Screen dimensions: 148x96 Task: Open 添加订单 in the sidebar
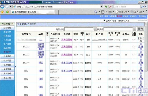click(7, 32)
